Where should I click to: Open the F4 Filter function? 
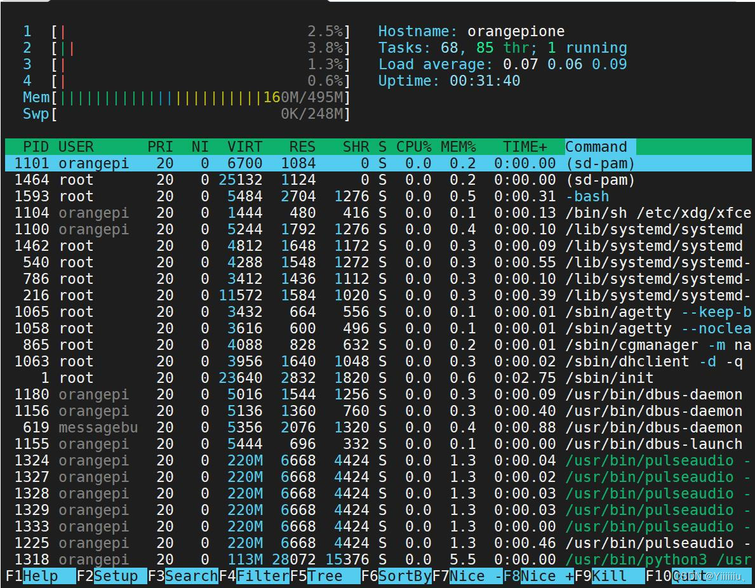pos(254,576)
